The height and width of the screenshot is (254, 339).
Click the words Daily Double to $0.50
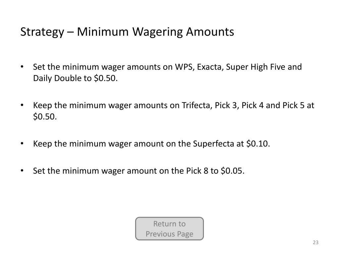pyautogui.click(x=75, y=78)
